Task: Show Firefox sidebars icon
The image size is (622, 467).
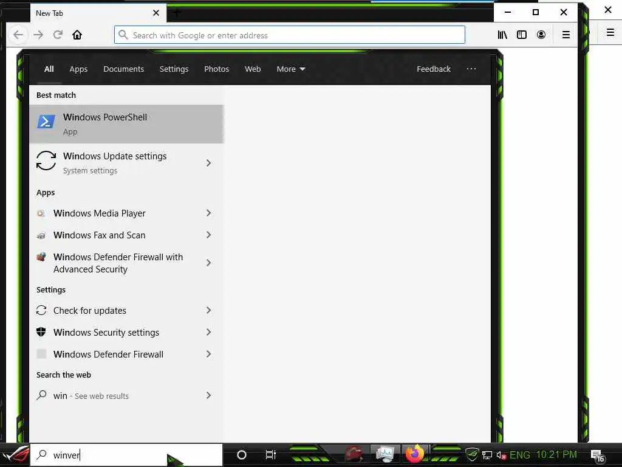Action: pos(522,35)
